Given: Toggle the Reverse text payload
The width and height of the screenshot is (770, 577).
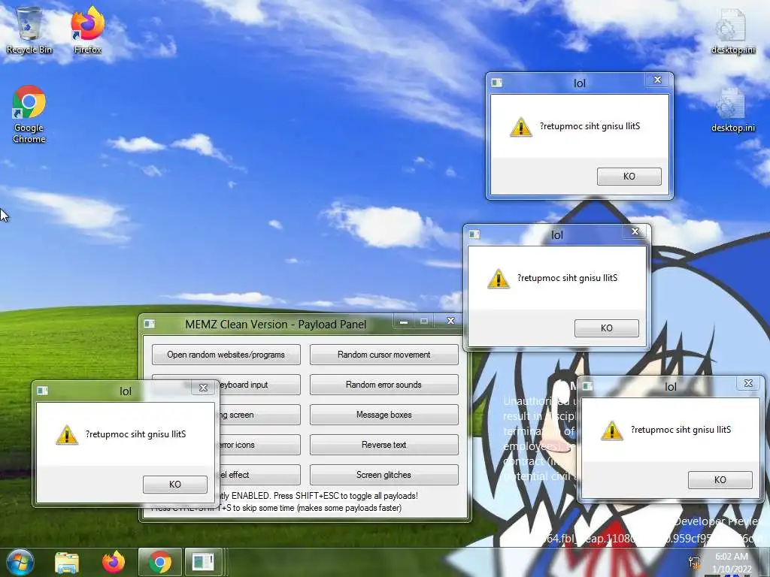Looking at the screenshot, I should (384, 445).
